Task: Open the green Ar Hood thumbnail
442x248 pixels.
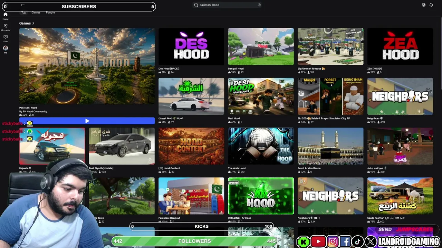Action: tap(261, 196)
